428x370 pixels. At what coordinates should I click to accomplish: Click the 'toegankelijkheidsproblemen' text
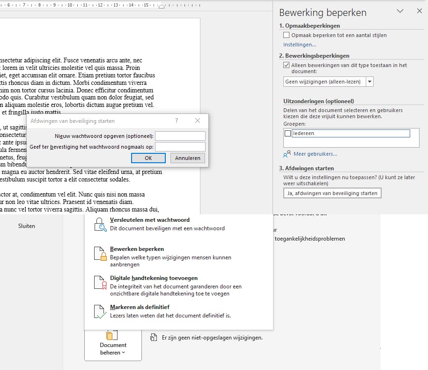310,239
